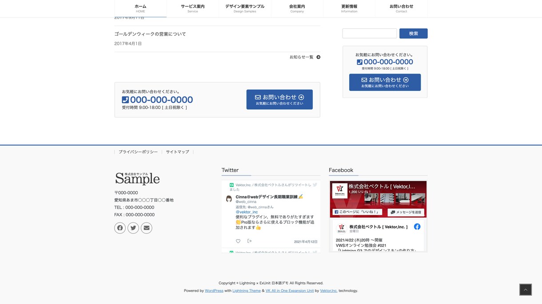Image resolution: width=542 pixels, height=304 pixels.
Task: Click the Facebook logo beside the Vektor post
Action: 417,226
